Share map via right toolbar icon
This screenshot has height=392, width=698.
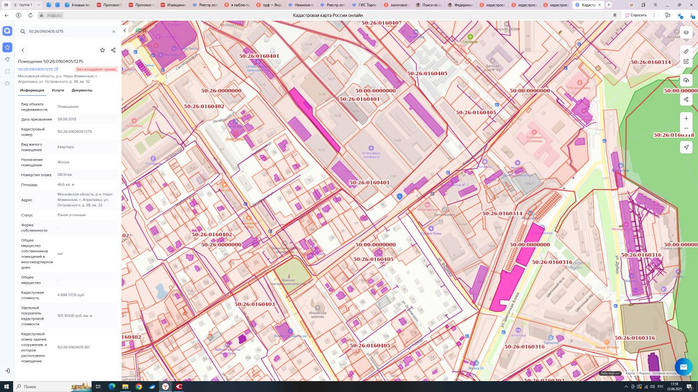point(686,100)
